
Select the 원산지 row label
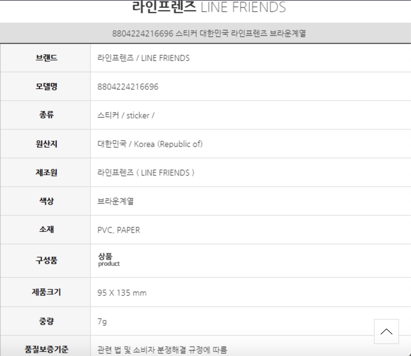pyautogui.click(x=46, y=144)
